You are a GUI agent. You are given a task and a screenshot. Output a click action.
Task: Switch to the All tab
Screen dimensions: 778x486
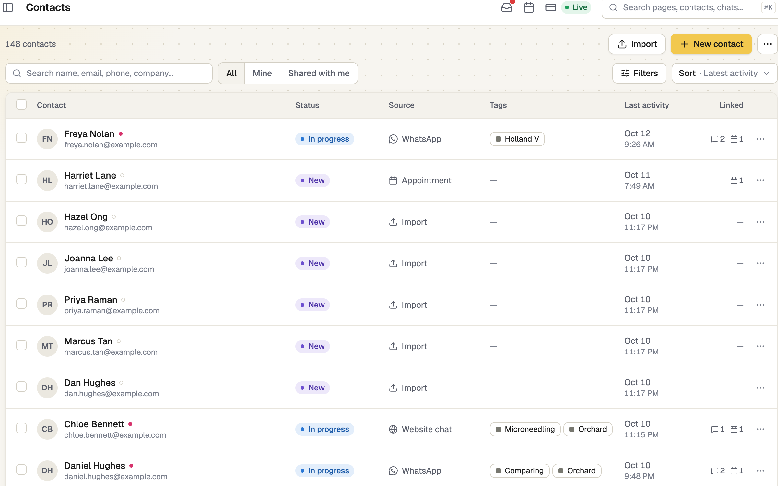pyautogui.click(x=231, y=73)
